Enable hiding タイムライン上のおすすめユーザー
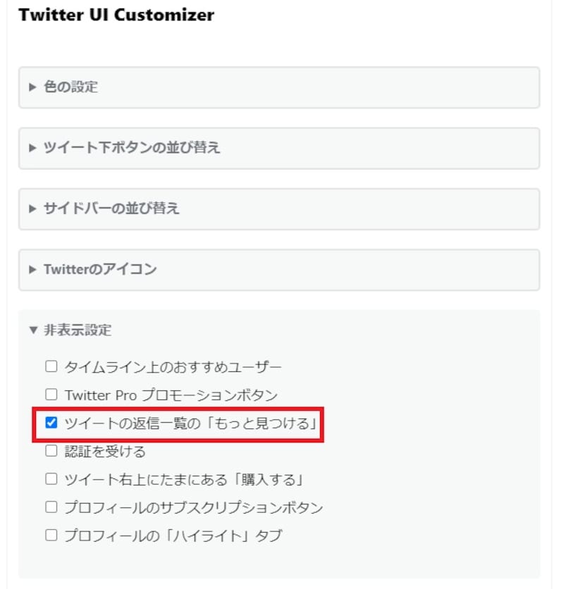564x589 pixels. coord(50,366)
